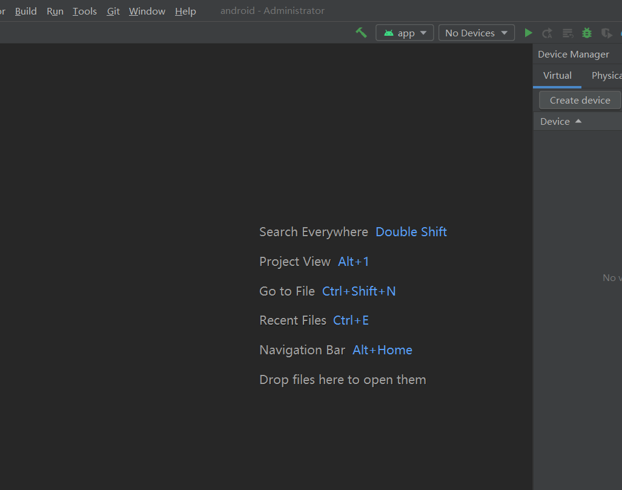This screenshot has width=622, height=490.
Task: Open the No Devices target selector
Action: point(476,33)
